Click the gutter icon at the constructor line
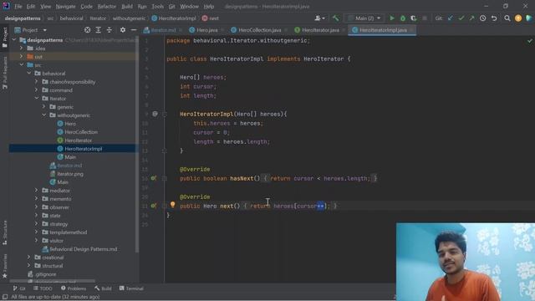Screen dimensions: 535x301 (155, 114)
